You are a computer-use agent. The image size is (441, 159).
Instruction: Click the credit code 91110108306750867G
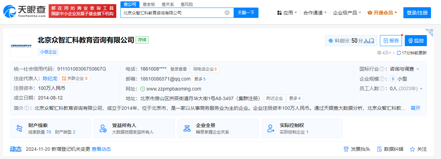[x=82, y=69]
